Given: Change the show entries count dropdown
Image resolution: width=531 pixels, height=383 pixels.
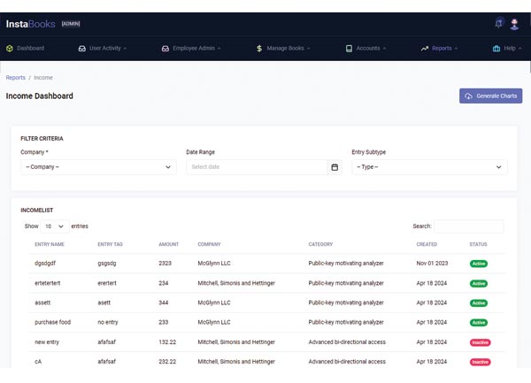Looking at the screenshot, I should 54,226.
